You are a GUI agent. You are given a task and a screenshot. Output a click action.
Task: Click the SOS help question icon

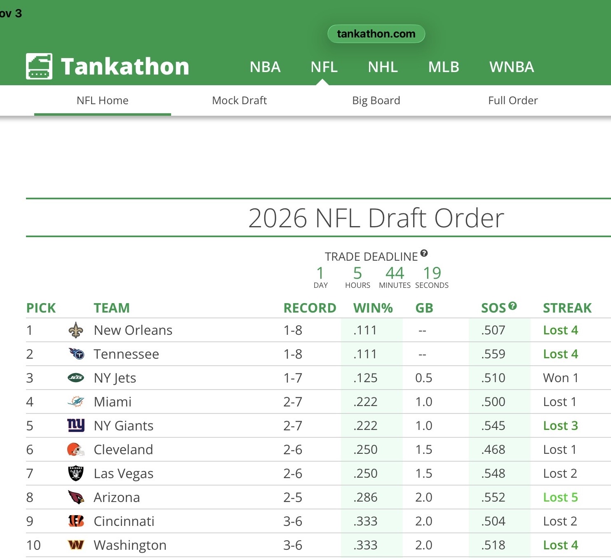click(x=512, y=306)
